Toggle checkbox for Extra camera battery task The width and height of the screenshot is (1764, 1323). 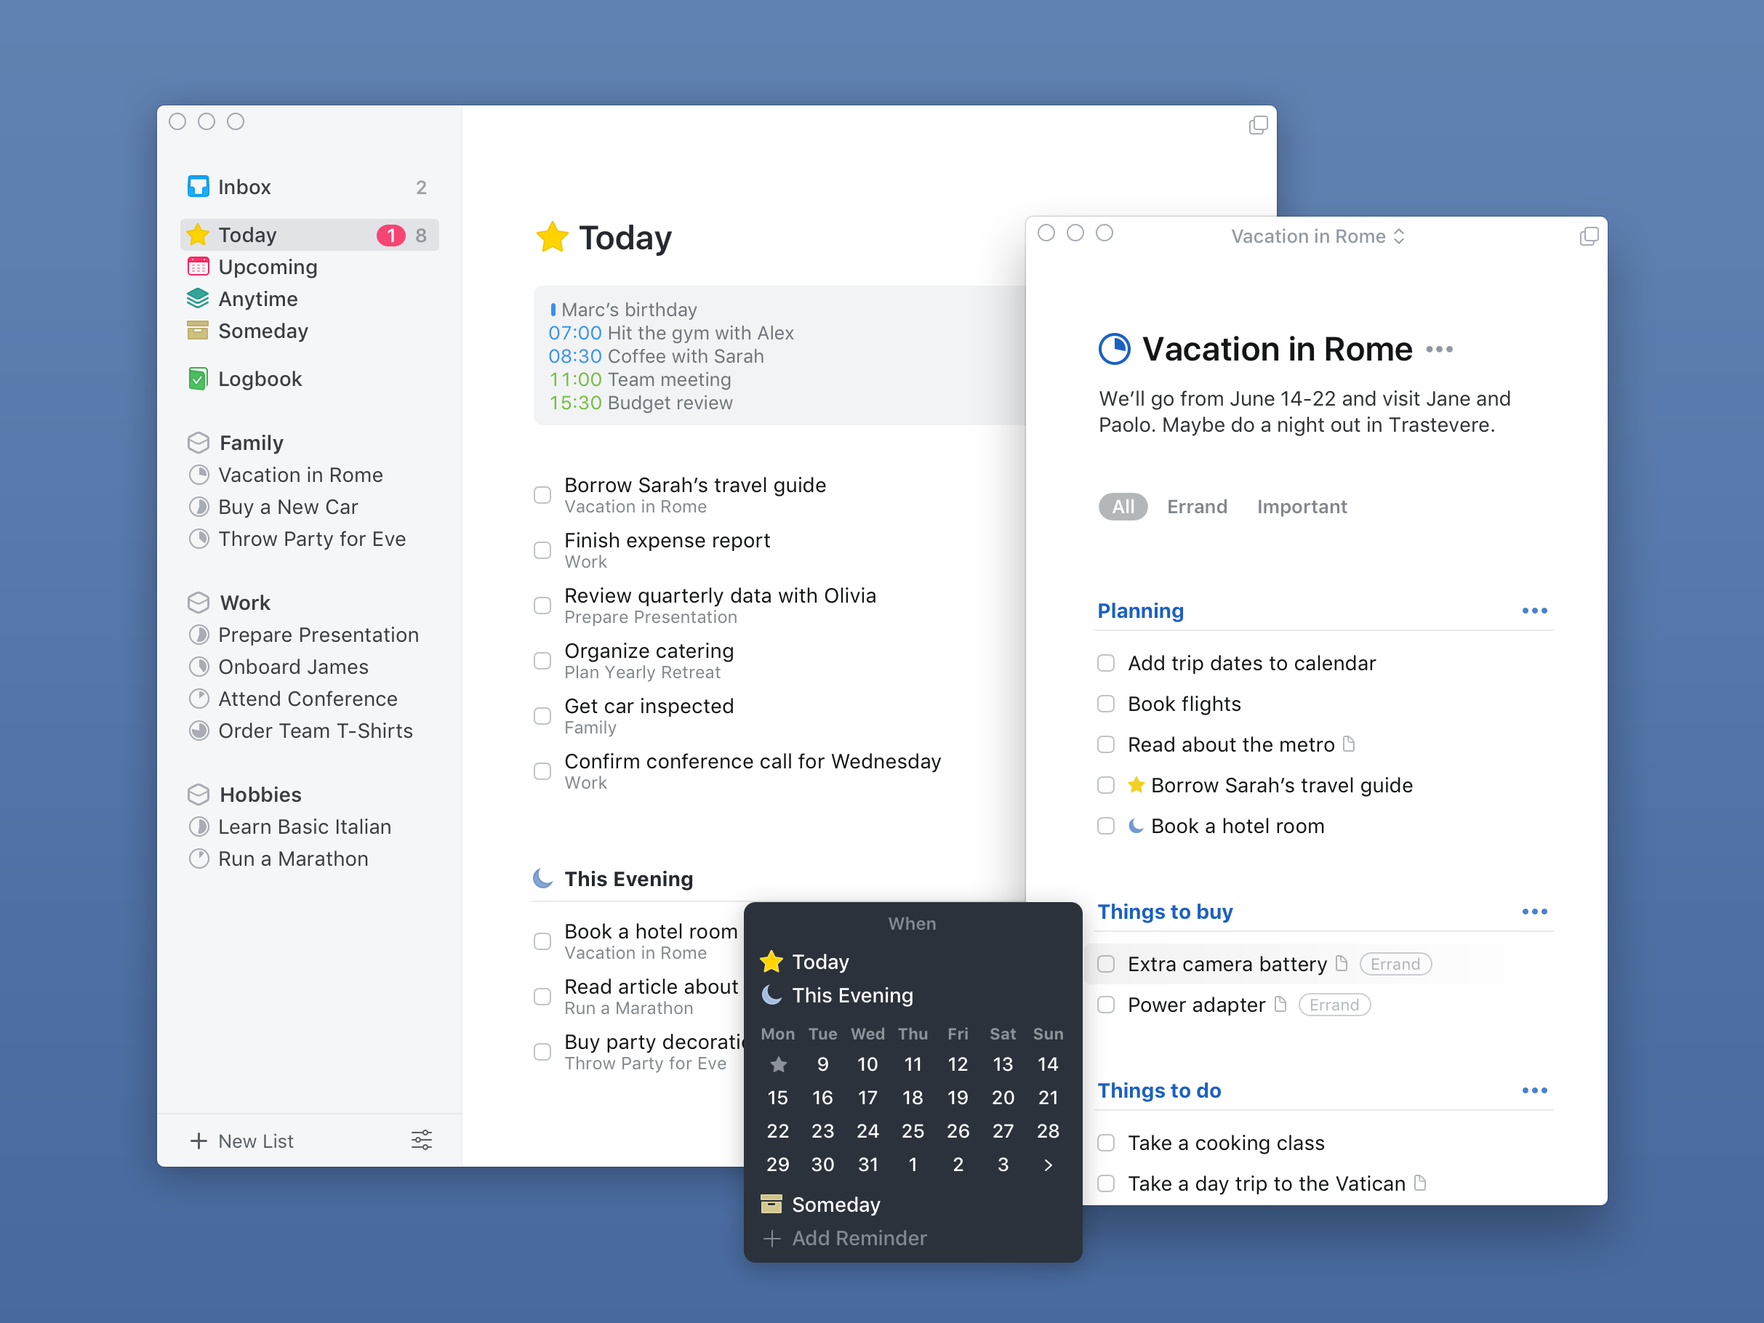tap(1105, 963)
